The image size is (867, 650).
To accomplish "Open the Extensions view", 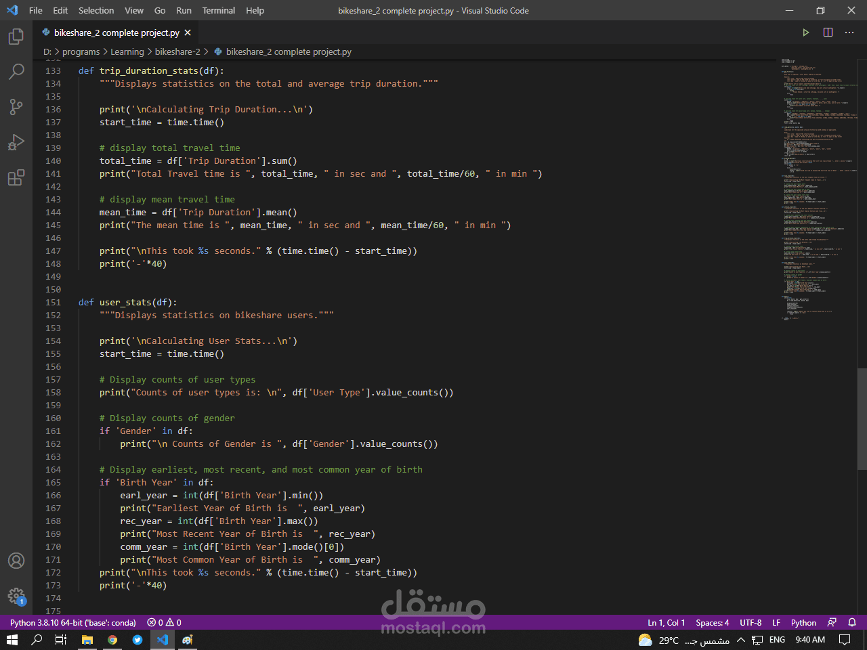I will [16, 177].
